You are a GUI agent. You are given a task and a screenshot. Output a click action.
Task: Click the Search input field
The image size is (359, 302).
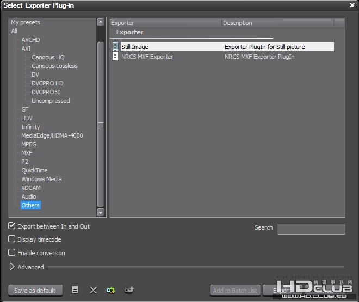coord(311,229)
